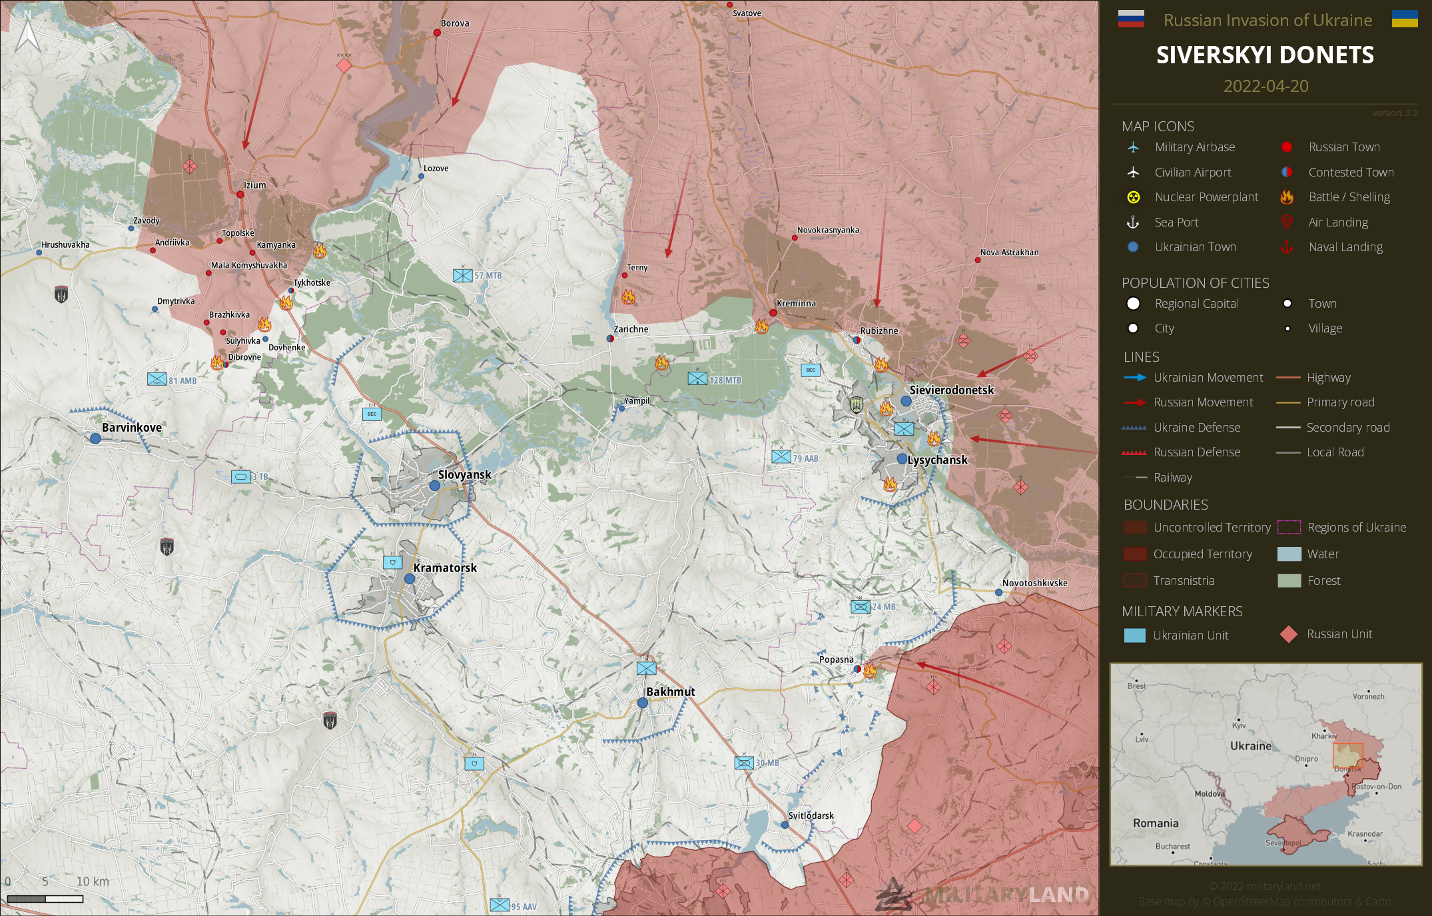The image size is (1432, 916).
Task: Click the SEC marker northwest of Slovyansk
Action: [x=372, y=414]
